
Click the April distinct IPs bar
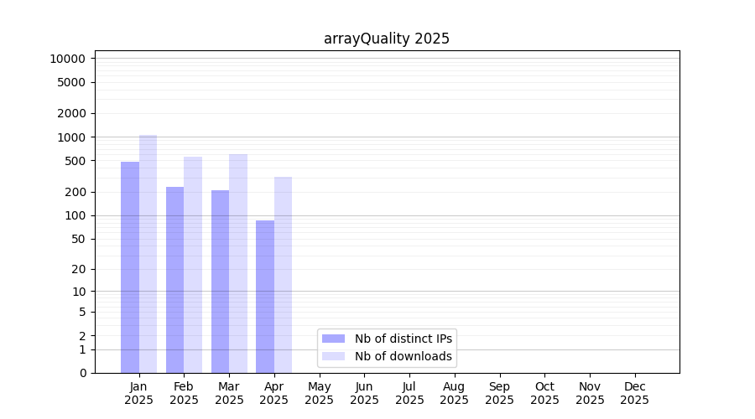pos(265,297)
